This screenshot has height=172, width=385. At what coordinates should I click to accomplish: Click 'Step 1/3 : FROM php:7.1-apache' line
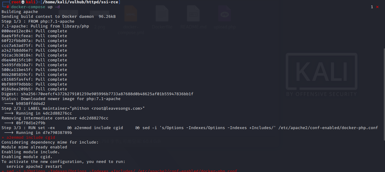[38, 21]
